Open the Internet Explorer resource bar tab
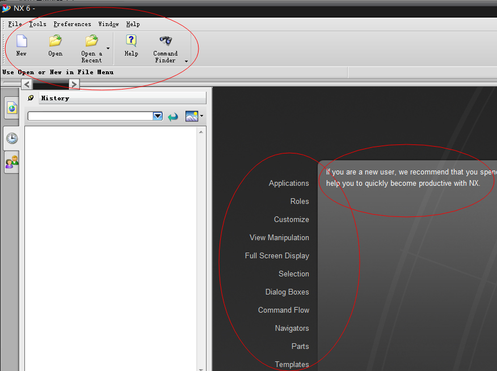Image resolution: width=497 pixels, height=371 pixels. tap(12, 108)
